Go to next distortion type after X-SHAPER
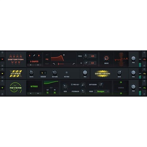 38,65
